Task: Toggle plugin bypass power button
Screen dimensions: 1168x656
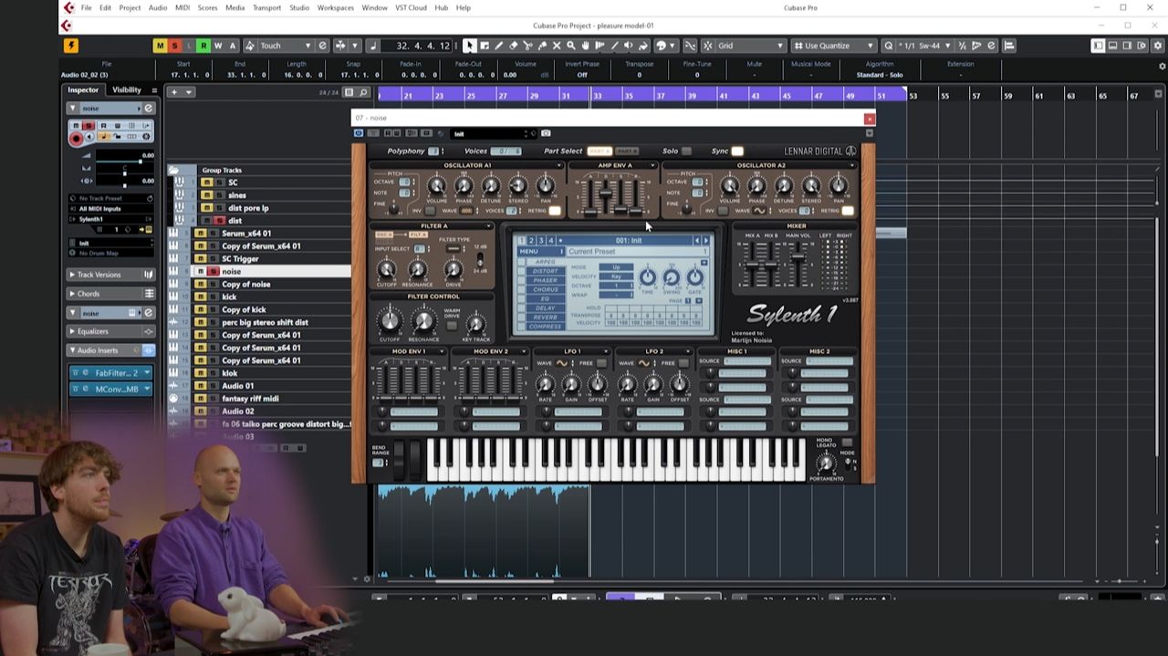Action: [x=359, y=133]
